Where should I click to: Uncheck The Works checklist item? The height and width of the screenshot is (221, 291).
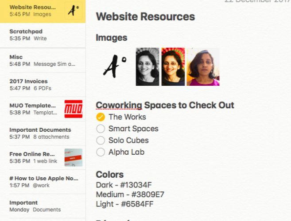pyautogui.click(x=101, y=117)
